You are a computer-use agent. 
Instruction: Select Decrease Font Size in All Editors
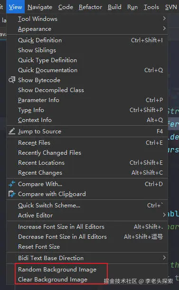coord(87,237)
